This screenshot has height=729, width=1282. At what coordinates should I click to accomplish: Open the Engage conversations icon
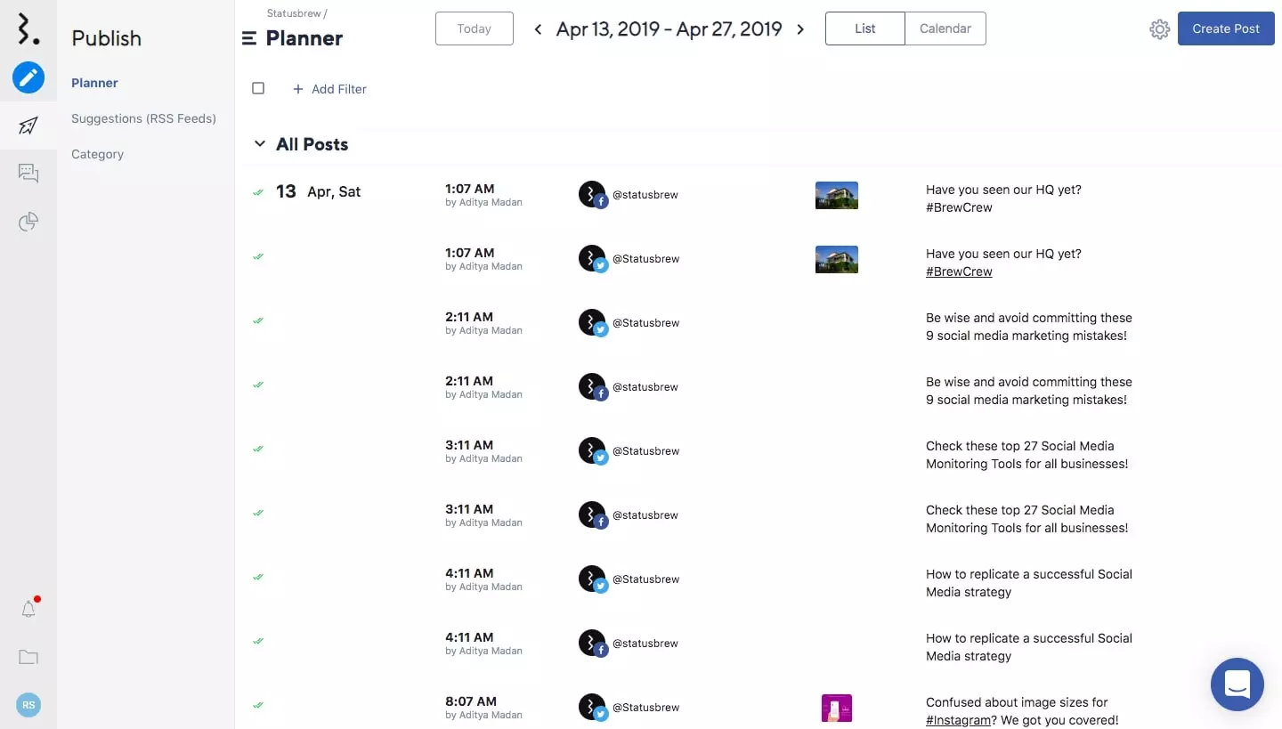(28, 174)
